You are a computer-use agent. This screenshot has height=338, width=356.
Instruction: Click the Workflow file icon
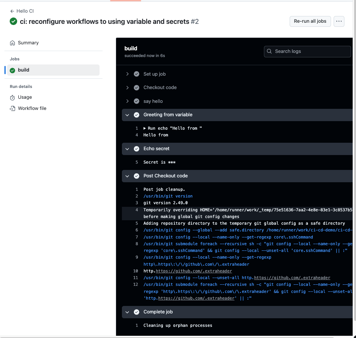(x=13, y=108)
